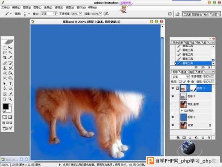The image size is (222, 167).
Task: Switch to the 历史记录 tab
Action: coord(177,43)
